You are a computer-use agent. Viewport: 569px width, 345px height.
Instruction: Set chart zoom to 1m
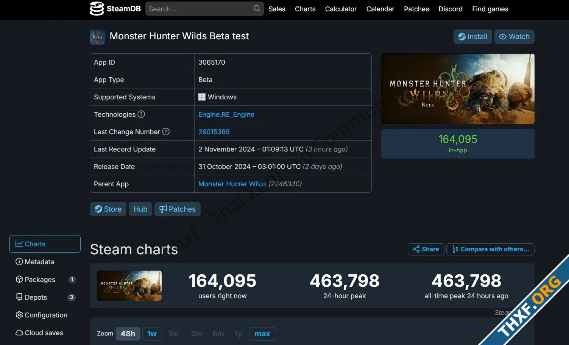173,334
